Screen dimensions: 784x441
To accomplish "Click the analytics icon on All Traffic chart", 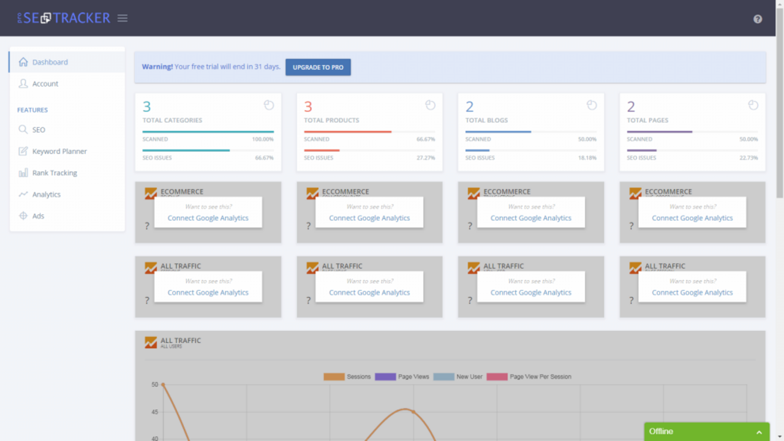I will pos(151,342).
